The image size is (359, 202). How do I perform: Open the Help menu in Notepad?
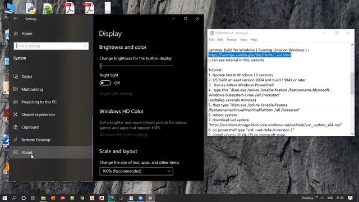[x=254, y=40]
